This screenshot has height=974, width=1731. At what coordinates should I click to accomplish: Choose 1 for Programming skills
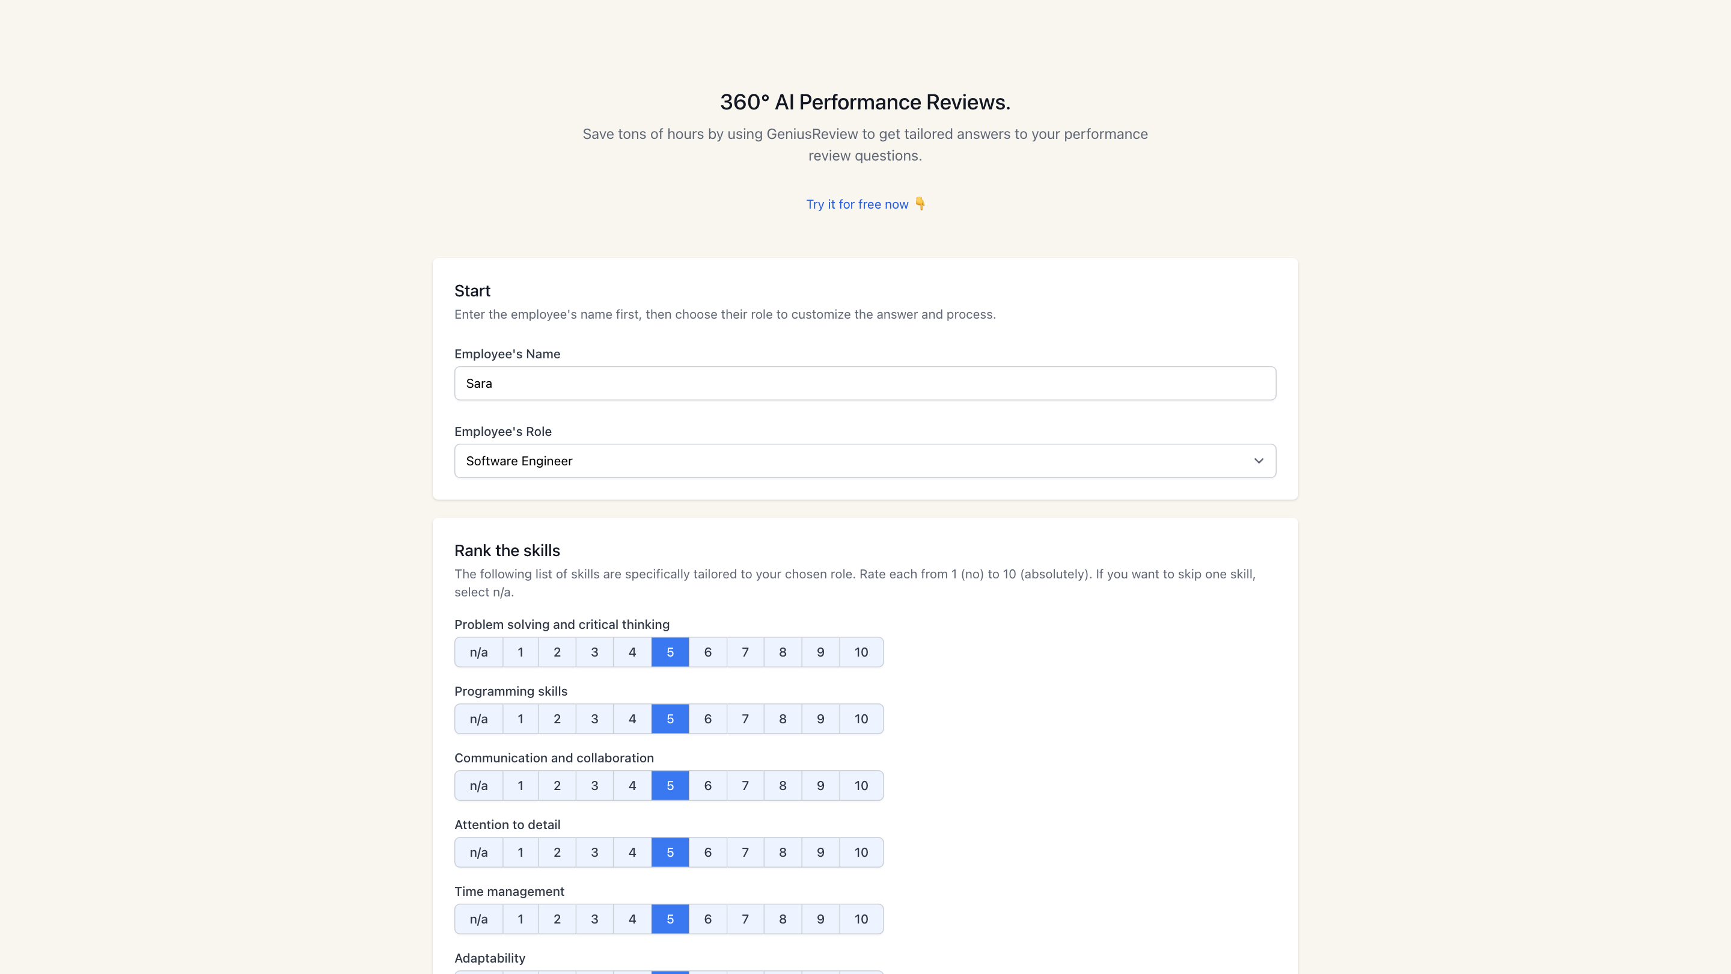pyautogui.click(x=520, y=719)
